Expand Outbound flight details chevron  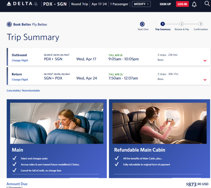[205, 61]
